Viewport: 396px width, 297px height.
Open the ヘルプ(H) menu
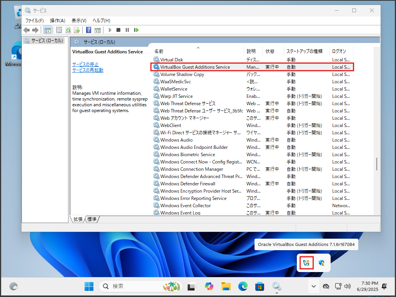click(x=101, y=21)
